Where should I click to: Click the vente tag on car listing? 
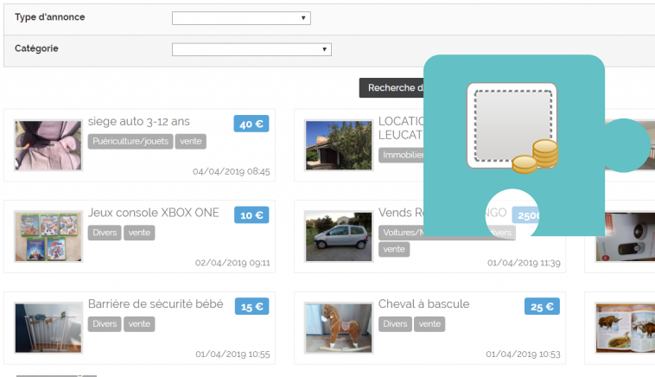[394, 250]
